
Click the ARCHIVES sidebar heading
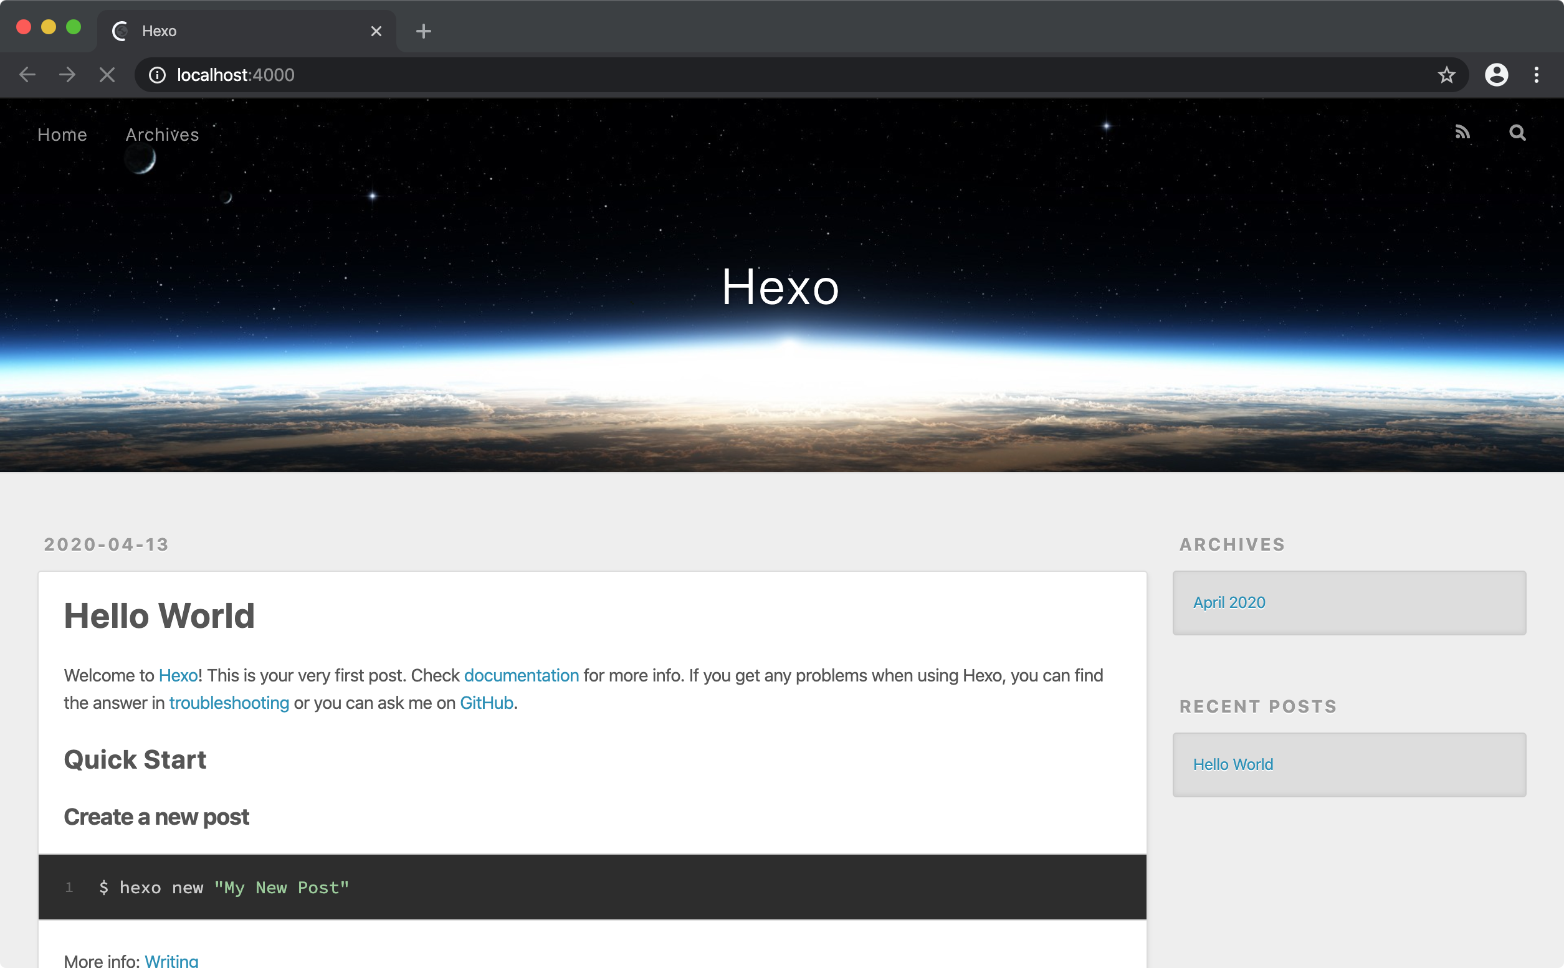click(x=1233, y=544)
